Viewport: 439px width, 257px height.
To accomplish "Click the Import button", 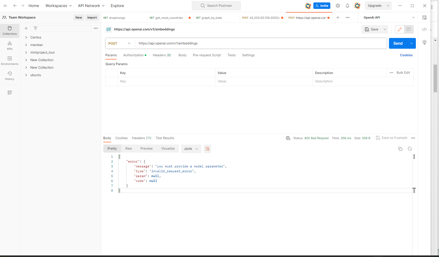I will [92, 17].
